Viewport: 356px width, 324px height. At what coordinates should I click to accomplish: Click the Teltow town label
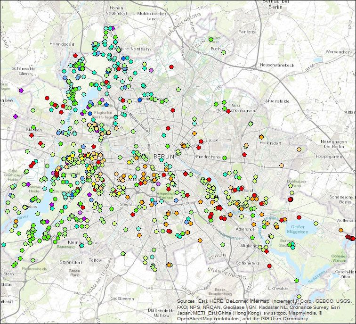(x=95, y=260)
